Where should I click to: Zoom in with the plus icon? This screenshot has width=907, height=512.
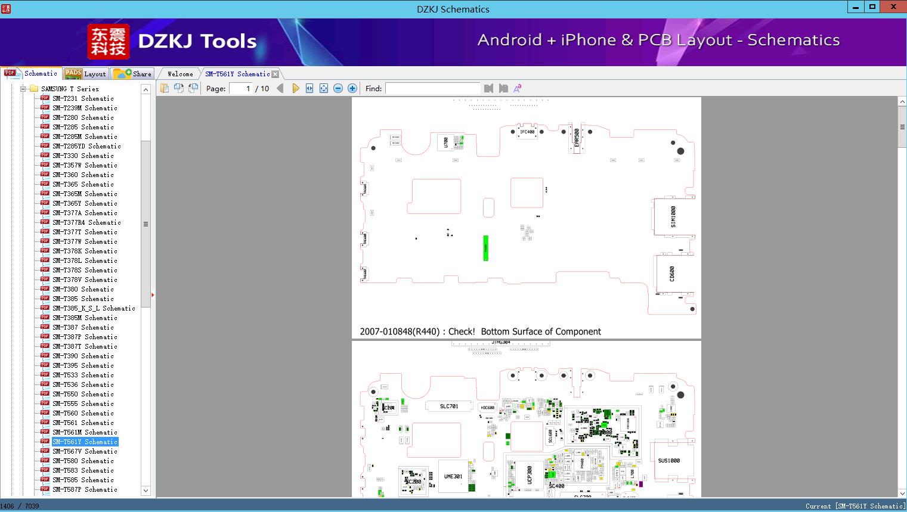coord(352,88)
